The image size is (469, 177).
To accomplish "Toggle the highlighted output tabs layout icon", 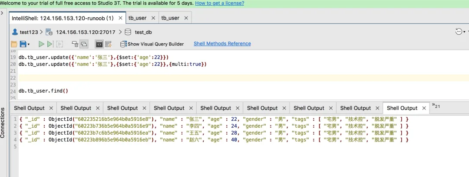I will tap(84, 44).
